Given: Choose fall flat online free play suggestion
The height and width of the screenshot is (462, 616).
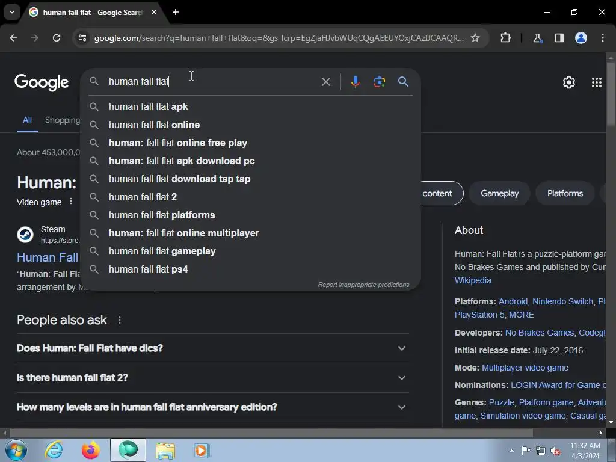Looking at the screenshot, I should [251, 143].
